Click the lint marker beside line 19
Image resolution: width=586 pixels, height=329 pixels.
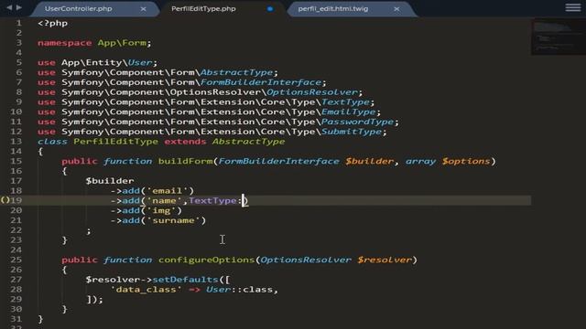[x=5, y=200]
